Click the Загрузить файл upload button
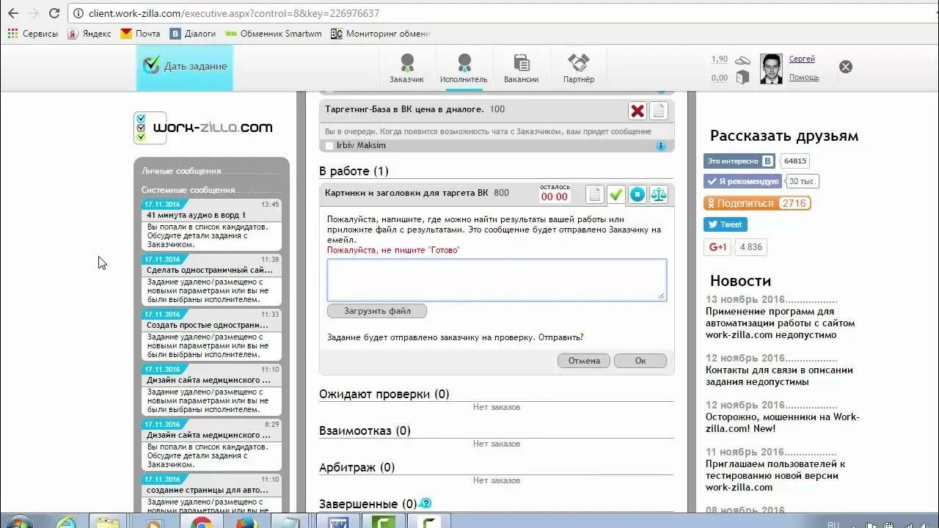Screen dimensions: 939x528 tap(376, 310)
